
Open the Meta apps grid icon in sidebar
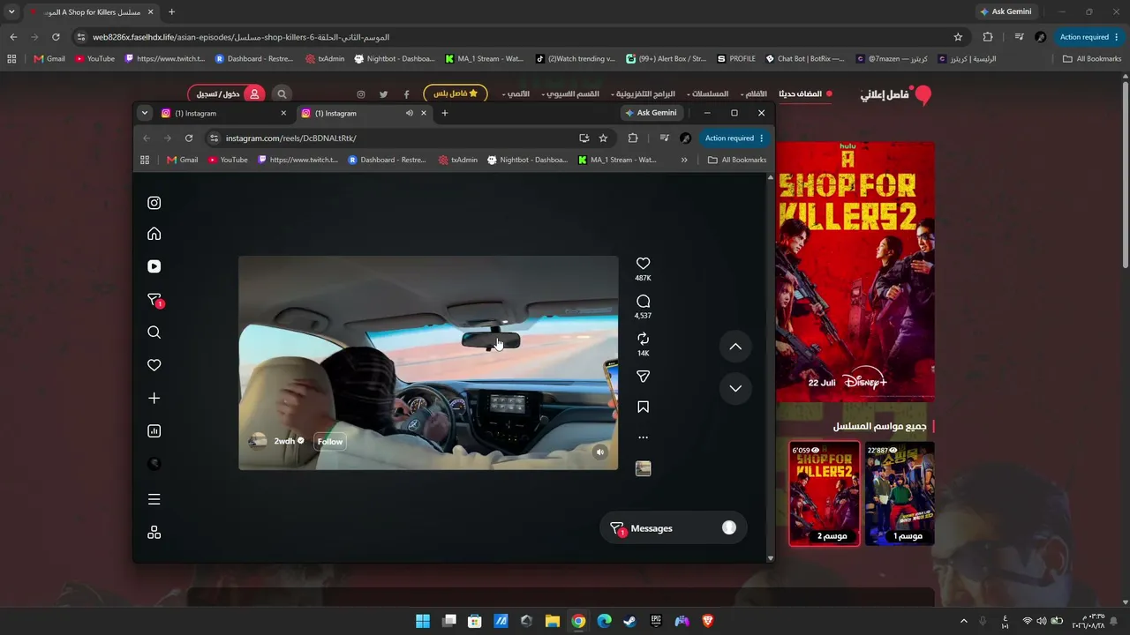pyautogui.click(x=154, y=533)
